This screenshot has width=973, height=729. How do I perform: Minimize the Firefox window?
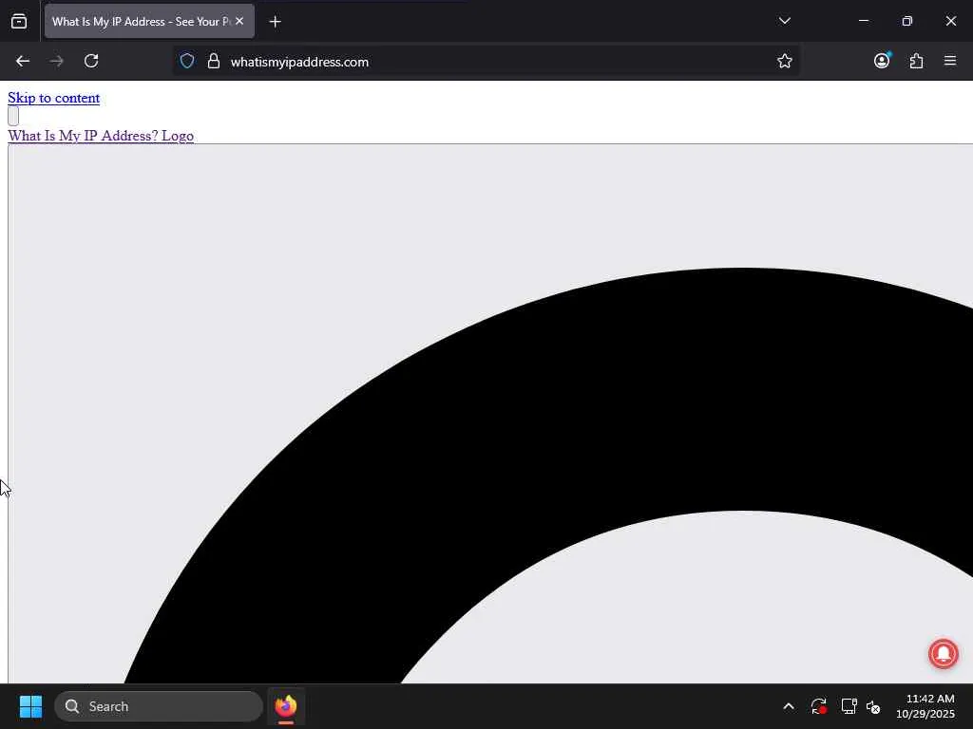point(863,21)
